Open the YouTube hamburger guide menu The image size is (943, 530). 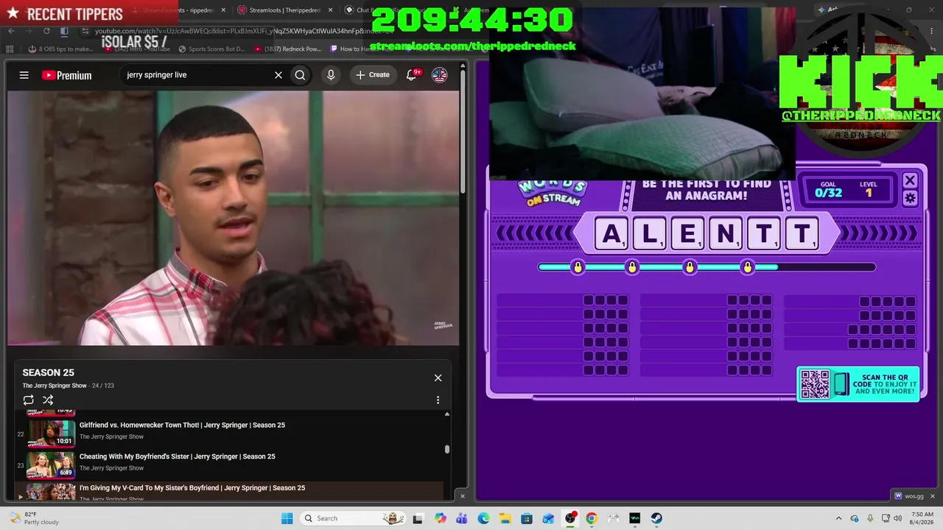[24, 75]
